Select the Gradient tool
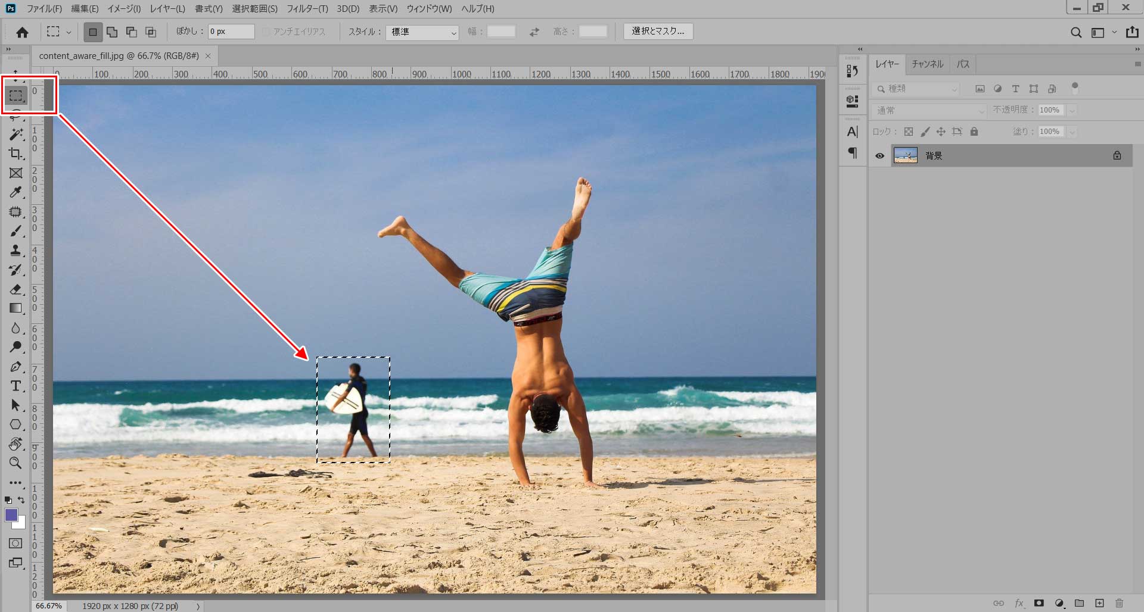Screen dimensions: 1144x612 [x=15, y=308]
